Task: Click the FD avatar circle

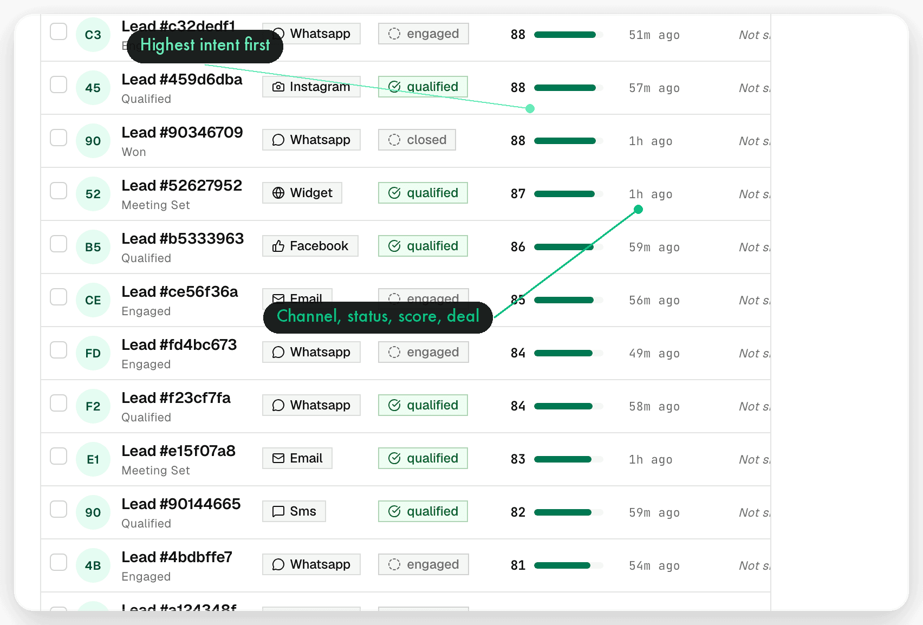Action: coord(93,353)
